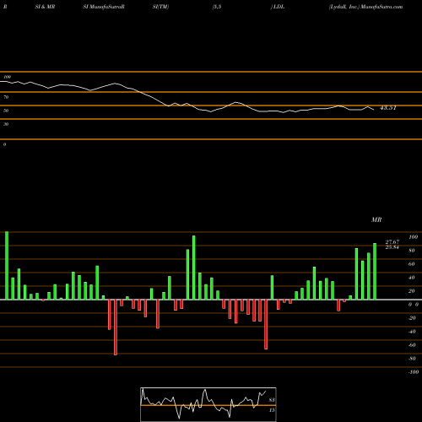The height and width of the screenshot is (422, 422).
Task: Click the 27.67 value beside the histogram
Action: 392,242
